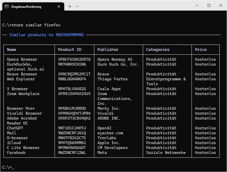Viewport: 227px width, 172px height.
Task: Click publisher ADOBE INC.
Action: pyautogui.click(x=109, y=118)
